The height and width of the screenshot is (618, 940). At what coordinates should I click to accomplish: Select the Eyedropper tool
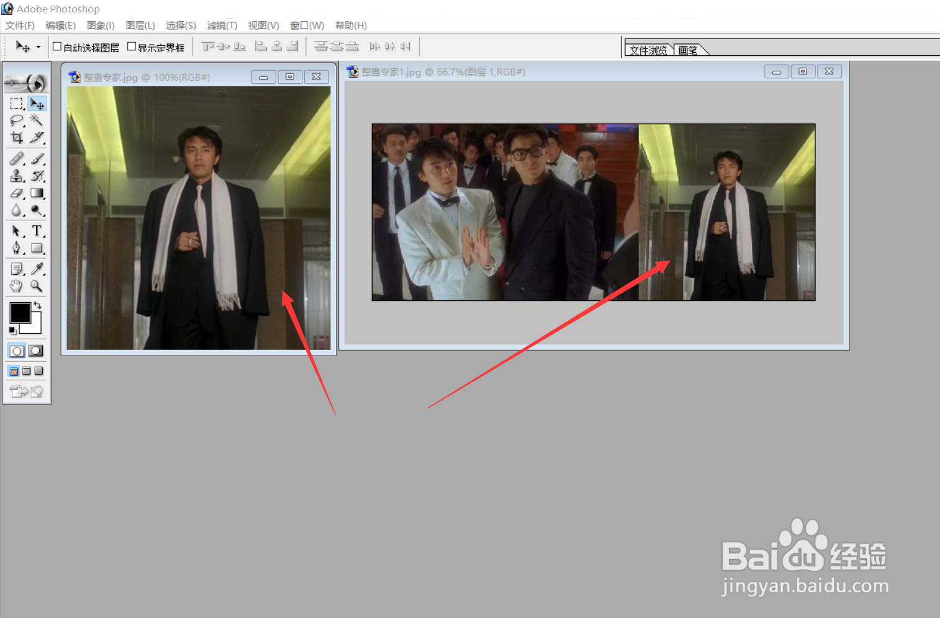click(x=37, y=269)
